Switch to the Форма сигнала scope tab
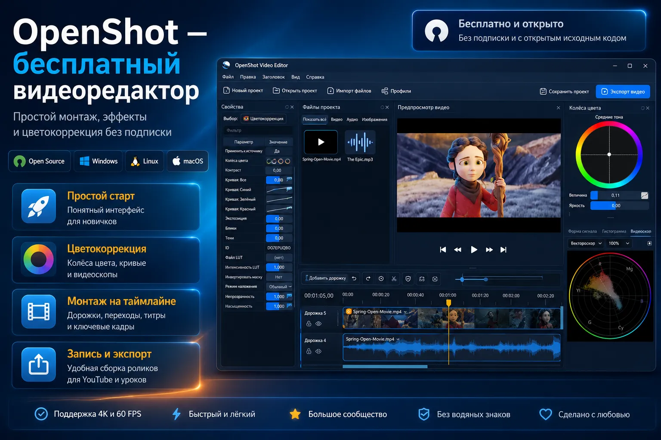661x440 pixels. point(582,231)
